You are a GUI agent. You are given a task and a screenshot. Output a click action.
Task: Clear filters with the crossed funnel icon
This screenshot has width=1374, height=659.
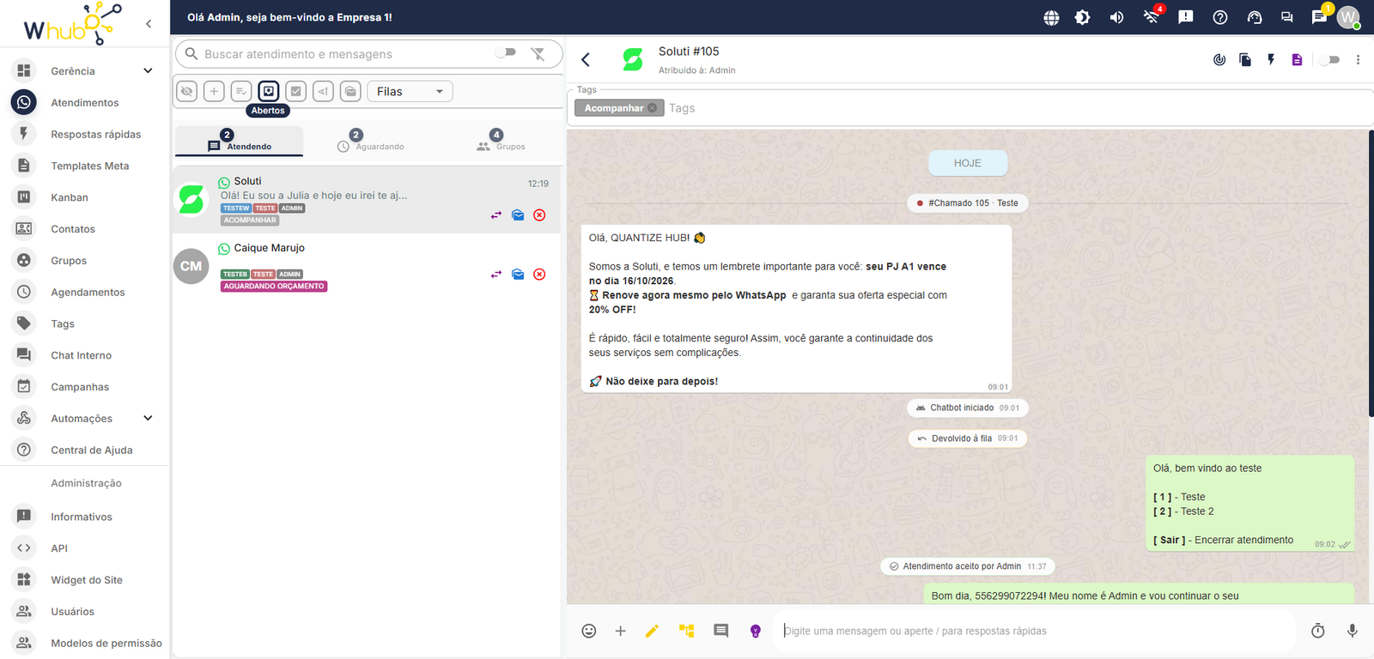click(x=538, y=54)
